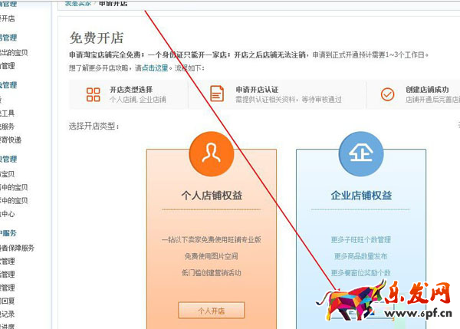Viewport: 460px width, 329px height.
Task: Open 寄快递 sidebar item
Action: [x=11, y=140]
